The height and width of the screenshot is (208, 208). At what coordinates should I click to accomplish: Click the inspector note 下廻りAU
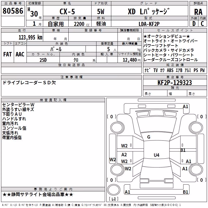(12, 114)
